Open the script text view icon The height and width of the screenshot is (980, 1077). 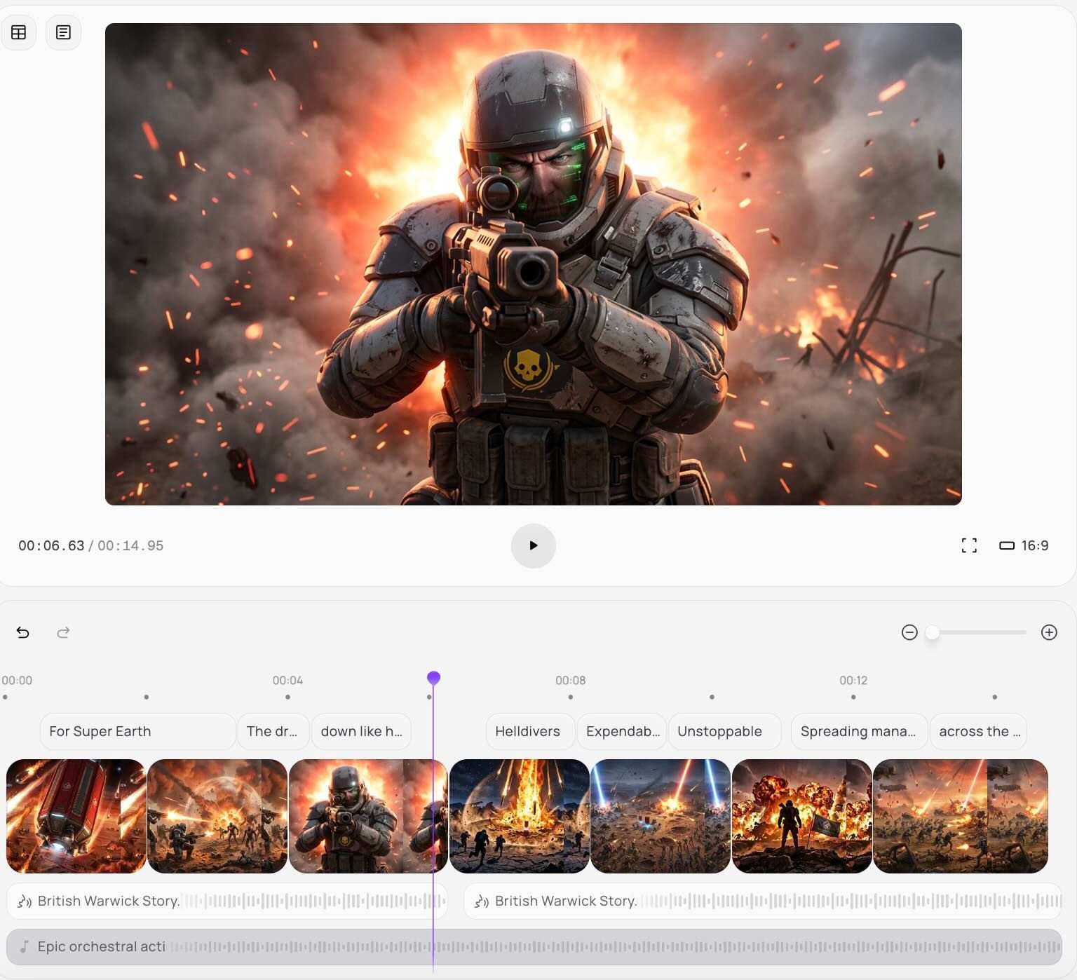tap(63, 33)
